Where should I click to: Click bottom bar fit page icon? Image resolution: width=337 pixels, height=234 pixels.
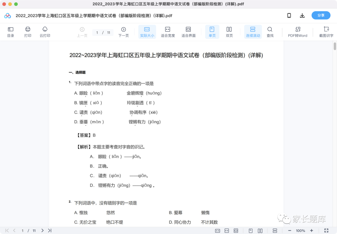(x=236, y=231)
